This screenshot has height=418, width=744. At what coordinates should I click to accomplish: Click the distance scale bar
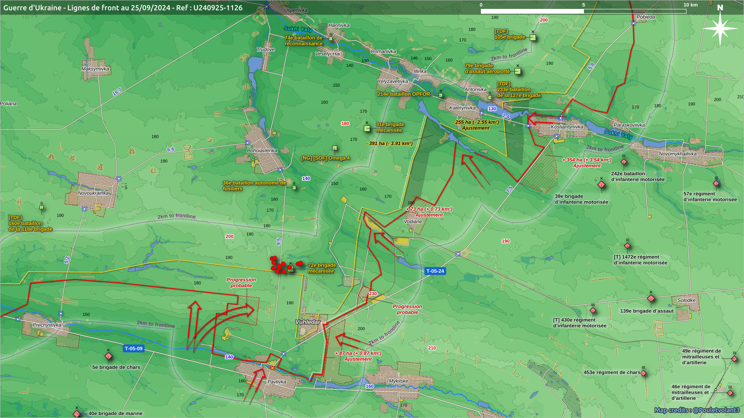pyautogui.click(x=583, y=11)
